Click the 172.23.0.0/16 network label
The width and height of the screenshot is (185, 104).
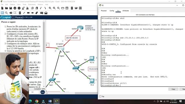tap(93, 69)
